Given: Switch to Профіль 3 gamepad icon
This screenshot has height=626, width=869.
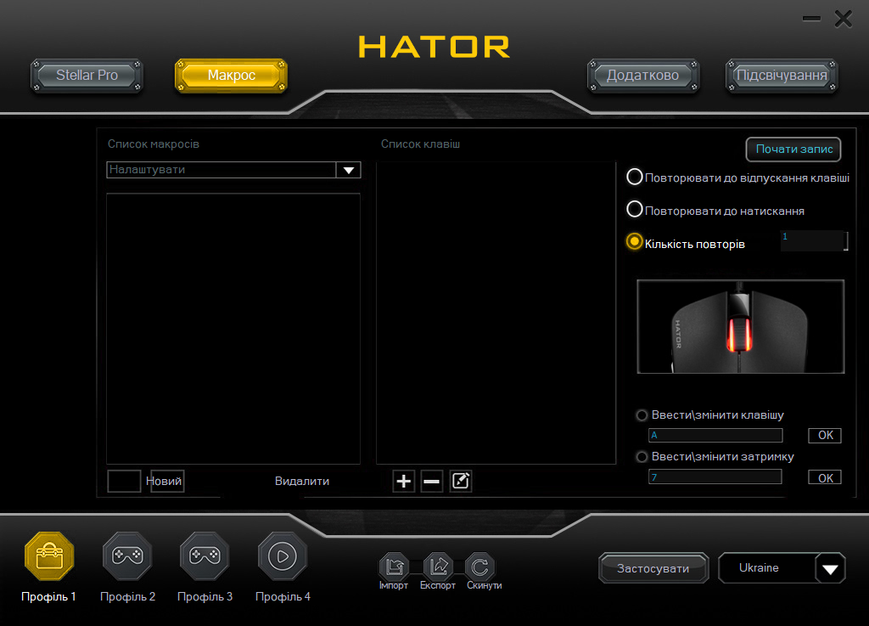Looking at the screenshot, I should [205, 556].
